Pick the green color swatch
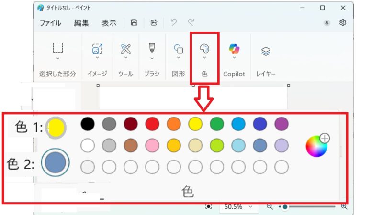This screenshot has width=383, height=215. [x=217, y=124]
